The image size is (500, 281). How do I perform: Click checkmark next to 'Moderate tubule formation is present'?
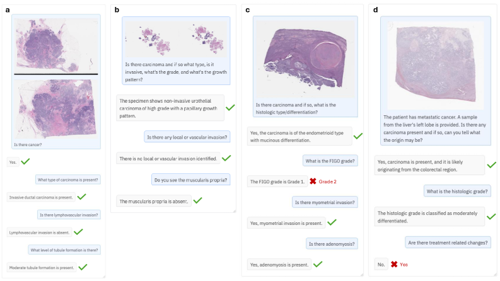82,267
